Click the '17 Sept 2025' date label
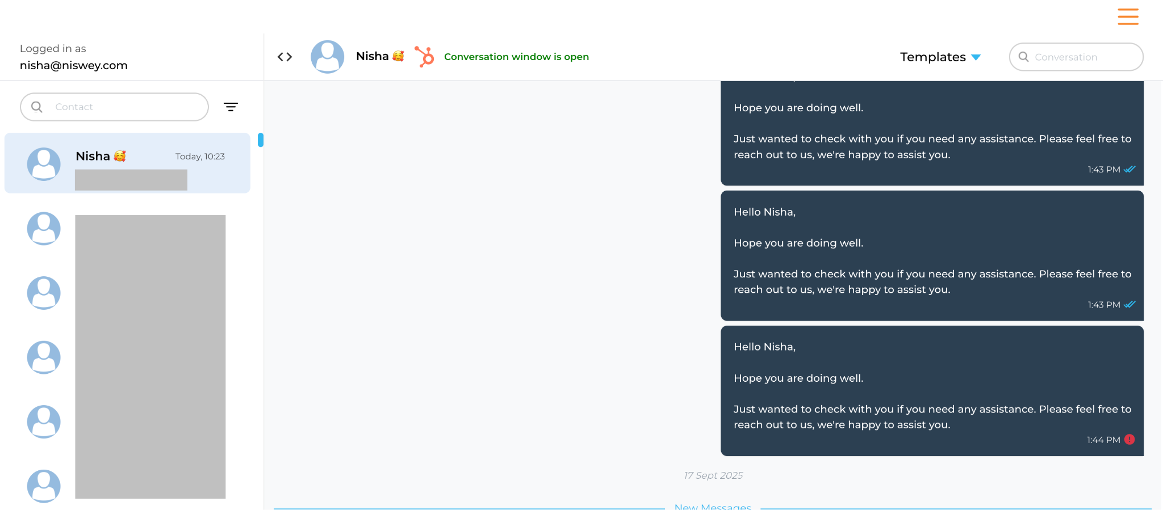The width and height of the screenshot is (1163, 510). pos(713,475)
